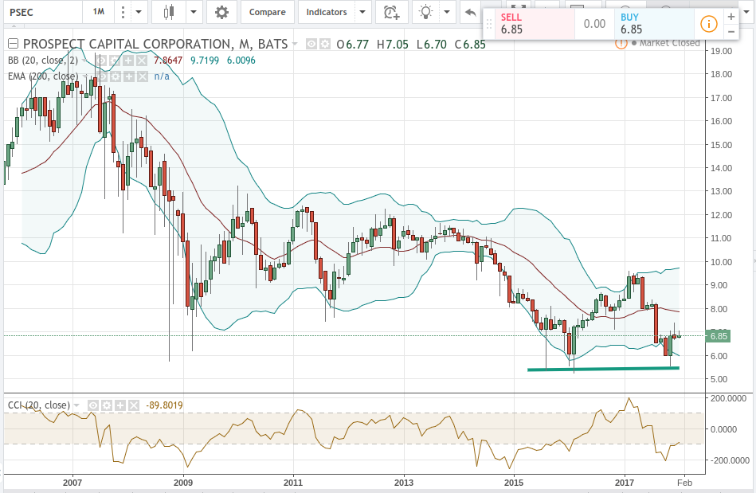Hide the CCI (20, close) indicator
This screenshot has height=493, width=756.
92,405
